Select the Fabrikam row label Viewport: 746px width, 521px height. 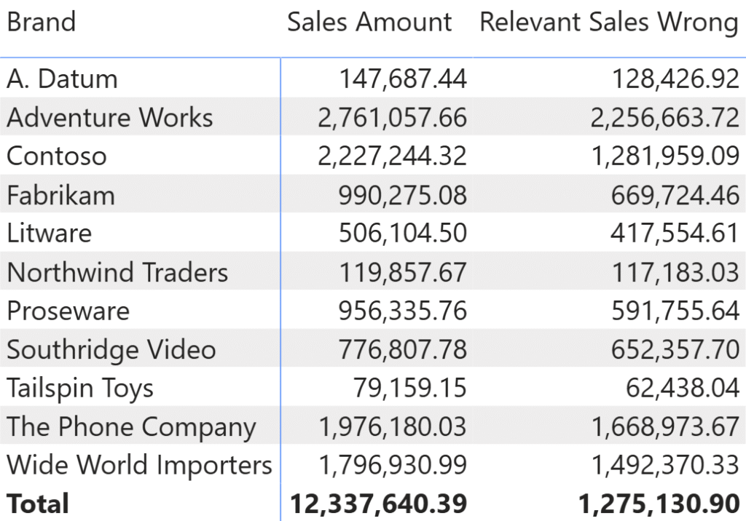(x=61, y=195)
